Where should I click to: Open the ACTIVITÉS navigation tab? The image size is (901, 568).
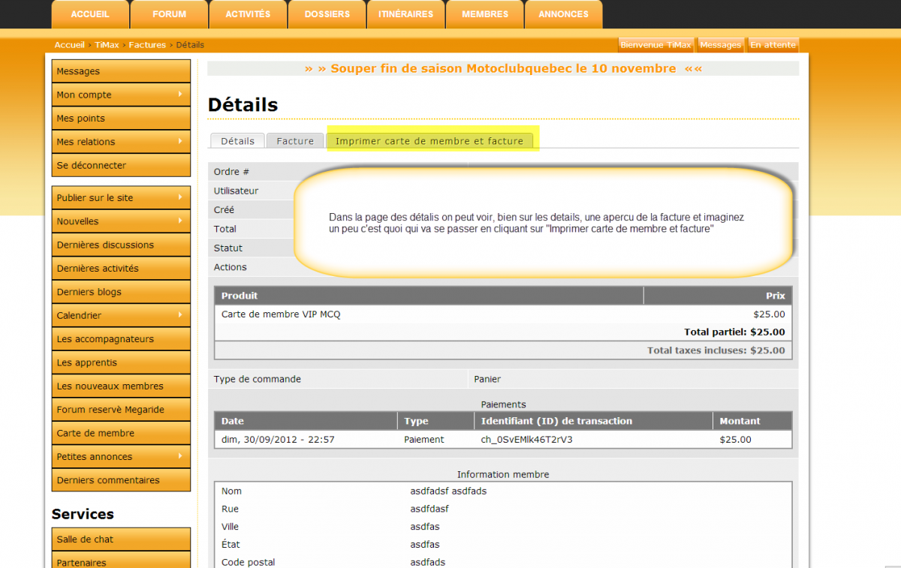click(x=248, y=14)
